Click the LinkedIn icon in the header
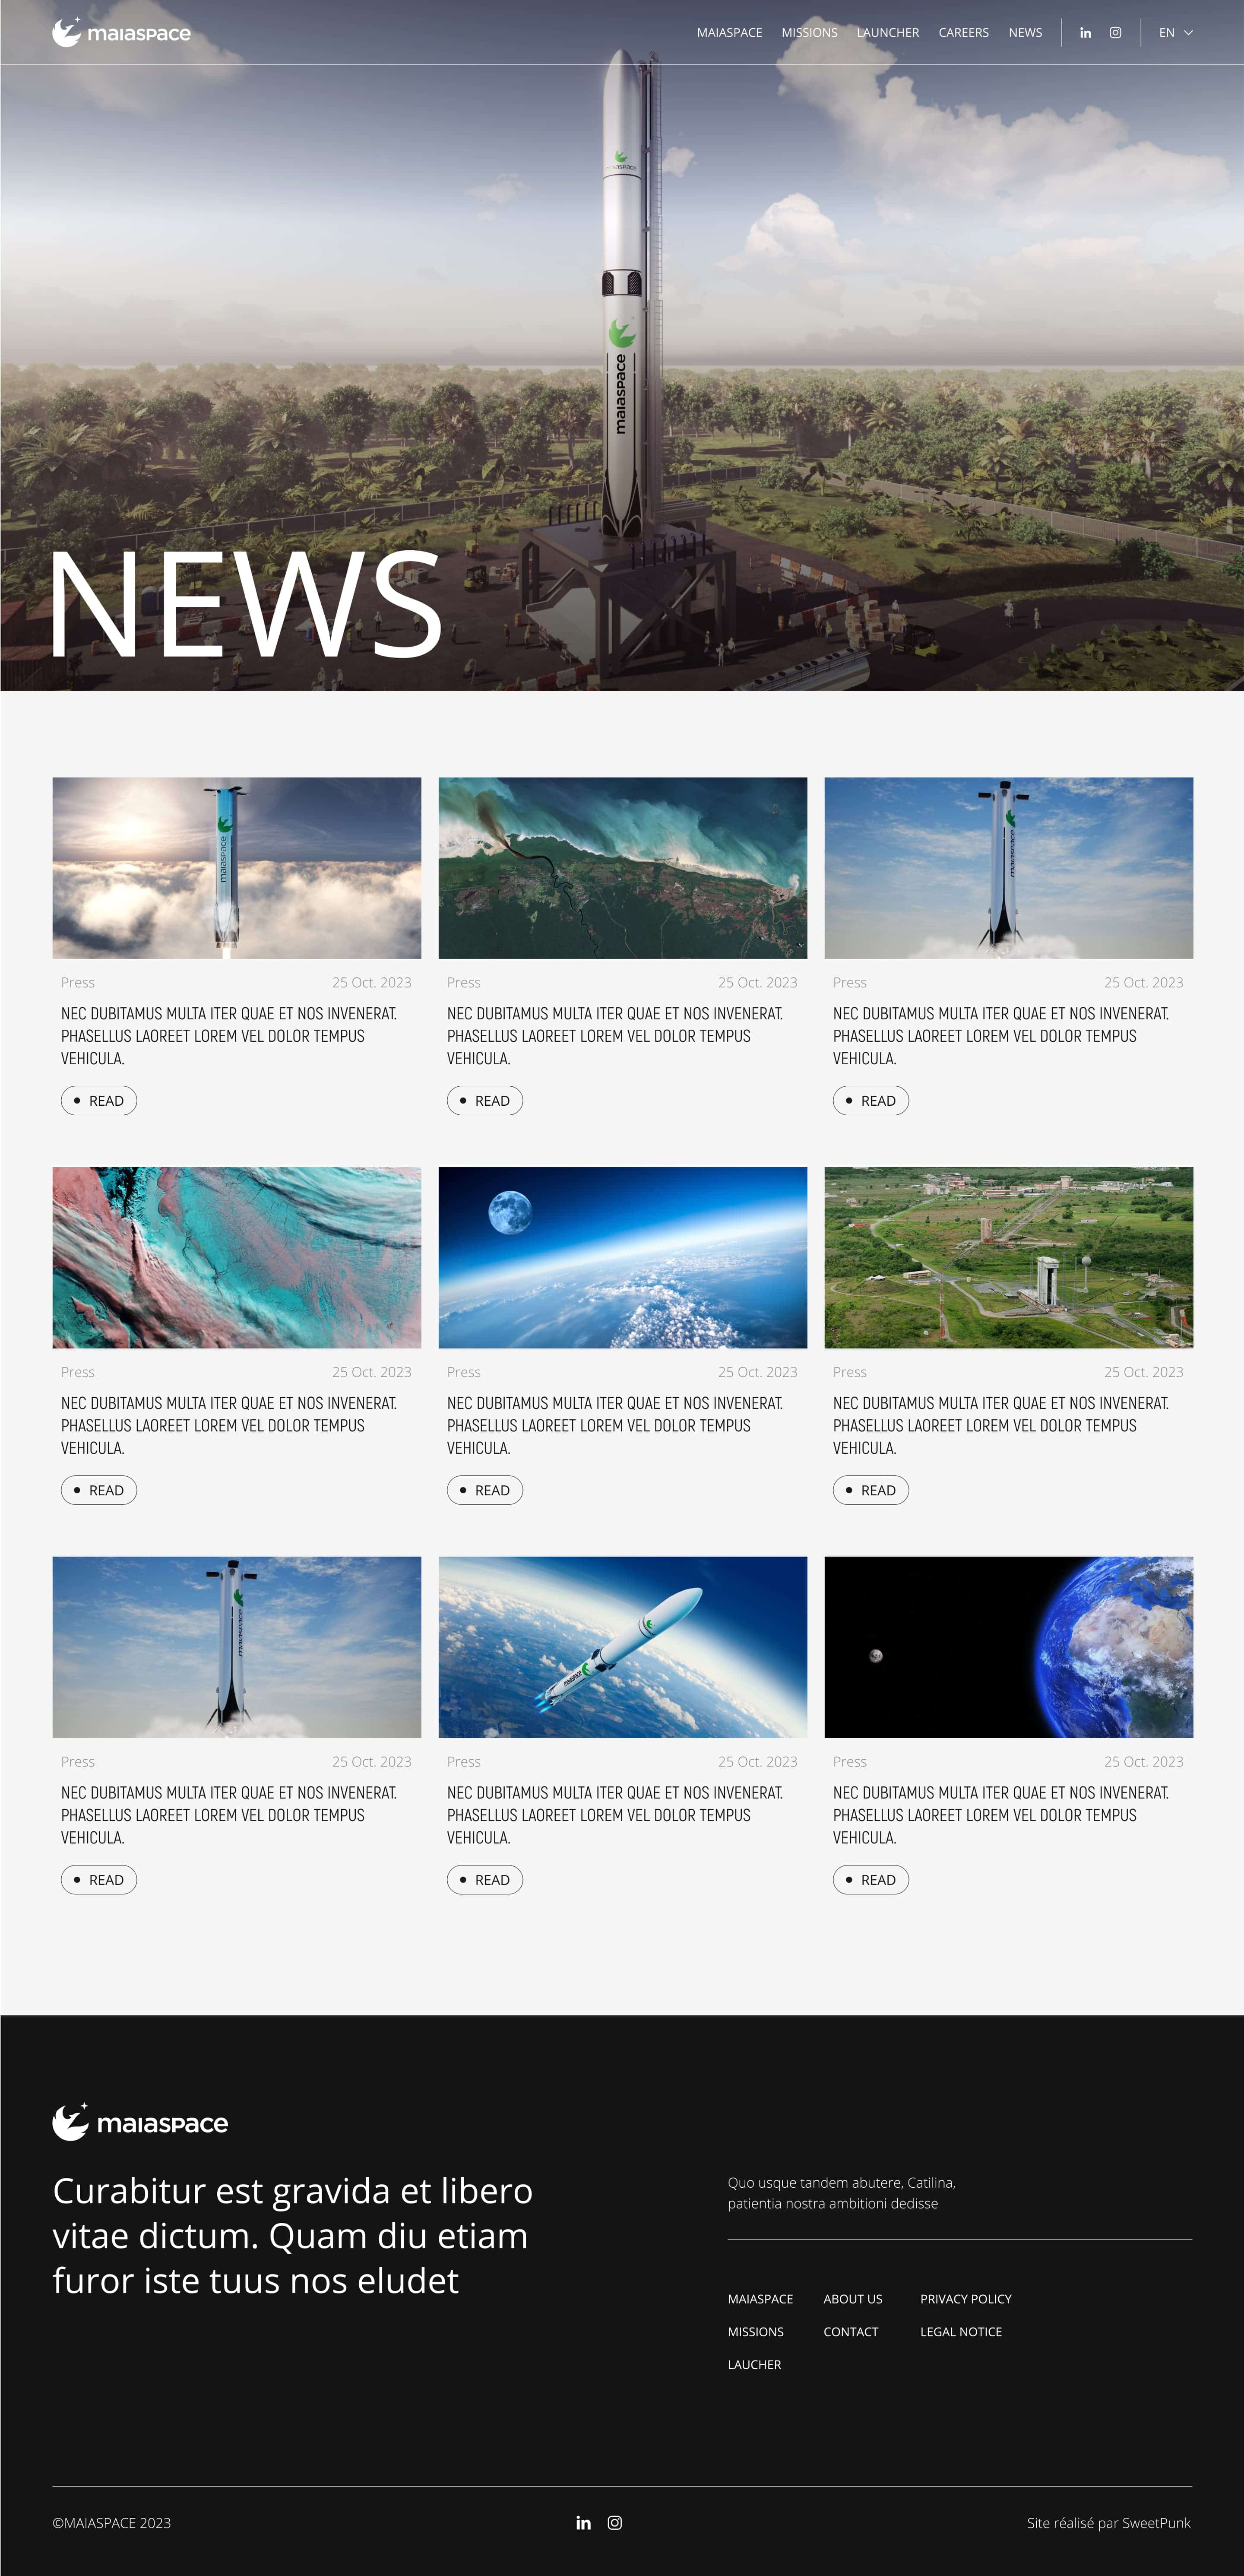The width and height of the screenshot is (1244, 2576). click(x=1085, y=33)
